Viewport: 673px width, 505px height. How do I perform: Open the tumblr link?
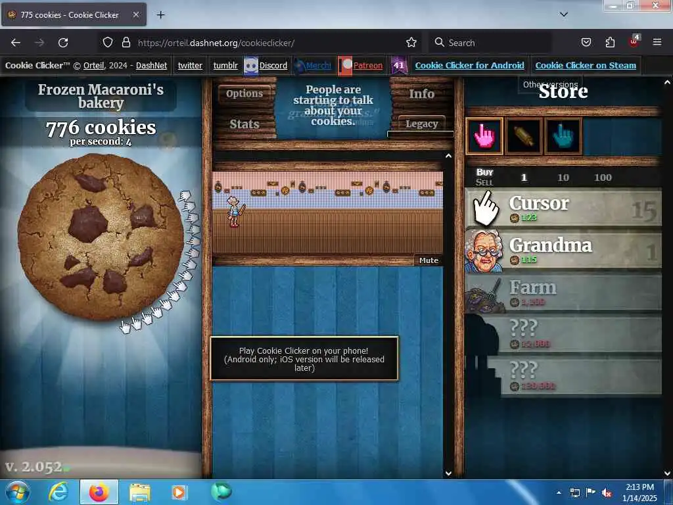coord(225,65)
